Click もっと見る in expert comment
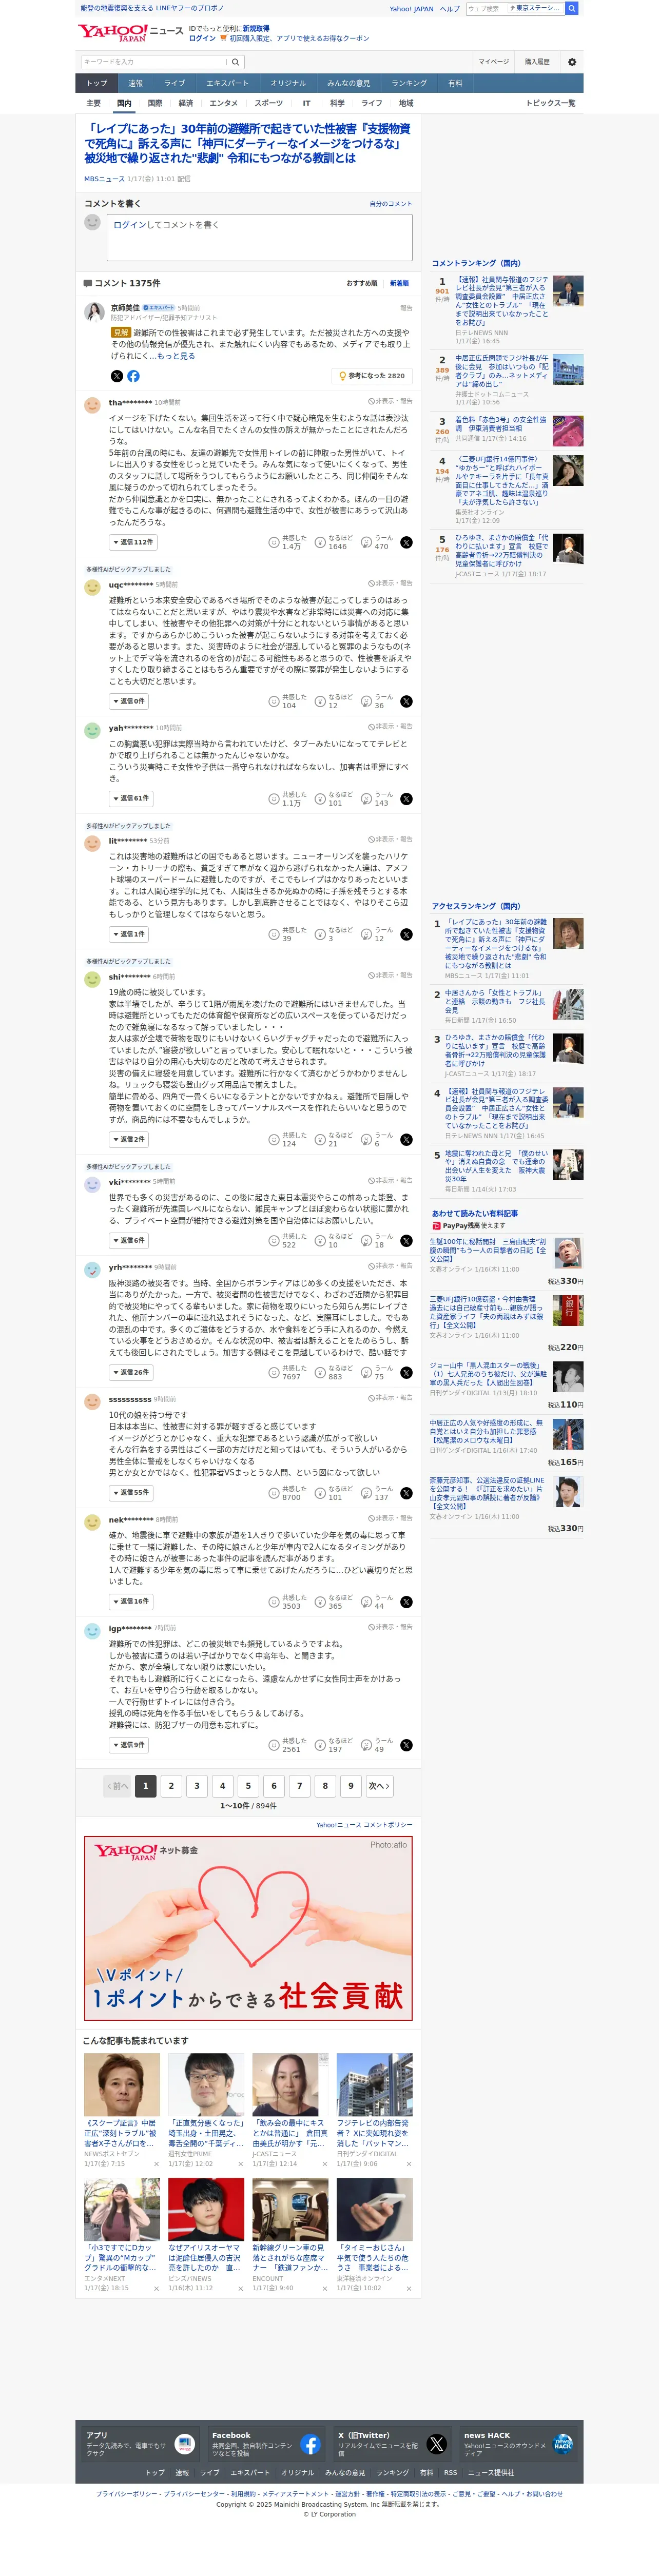The width and height of the screenshot is (659, 2576). pos(176,356)
